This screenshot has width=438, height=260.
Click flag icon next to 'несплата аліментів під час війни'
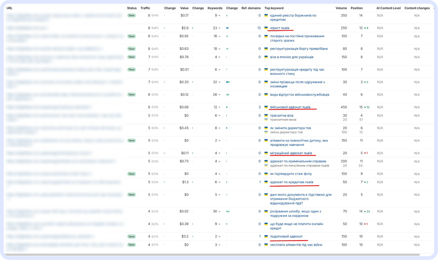pos(266,245)
